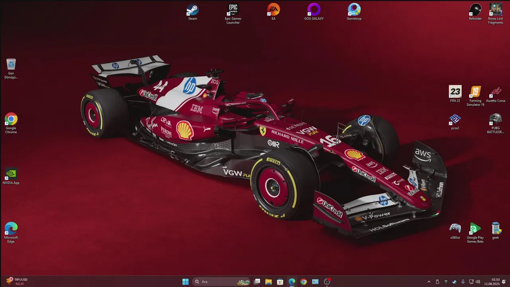This screenshot has height=287, width=510.
Task: Select the EA app desktop icon
Action: [x=273, y=12]
